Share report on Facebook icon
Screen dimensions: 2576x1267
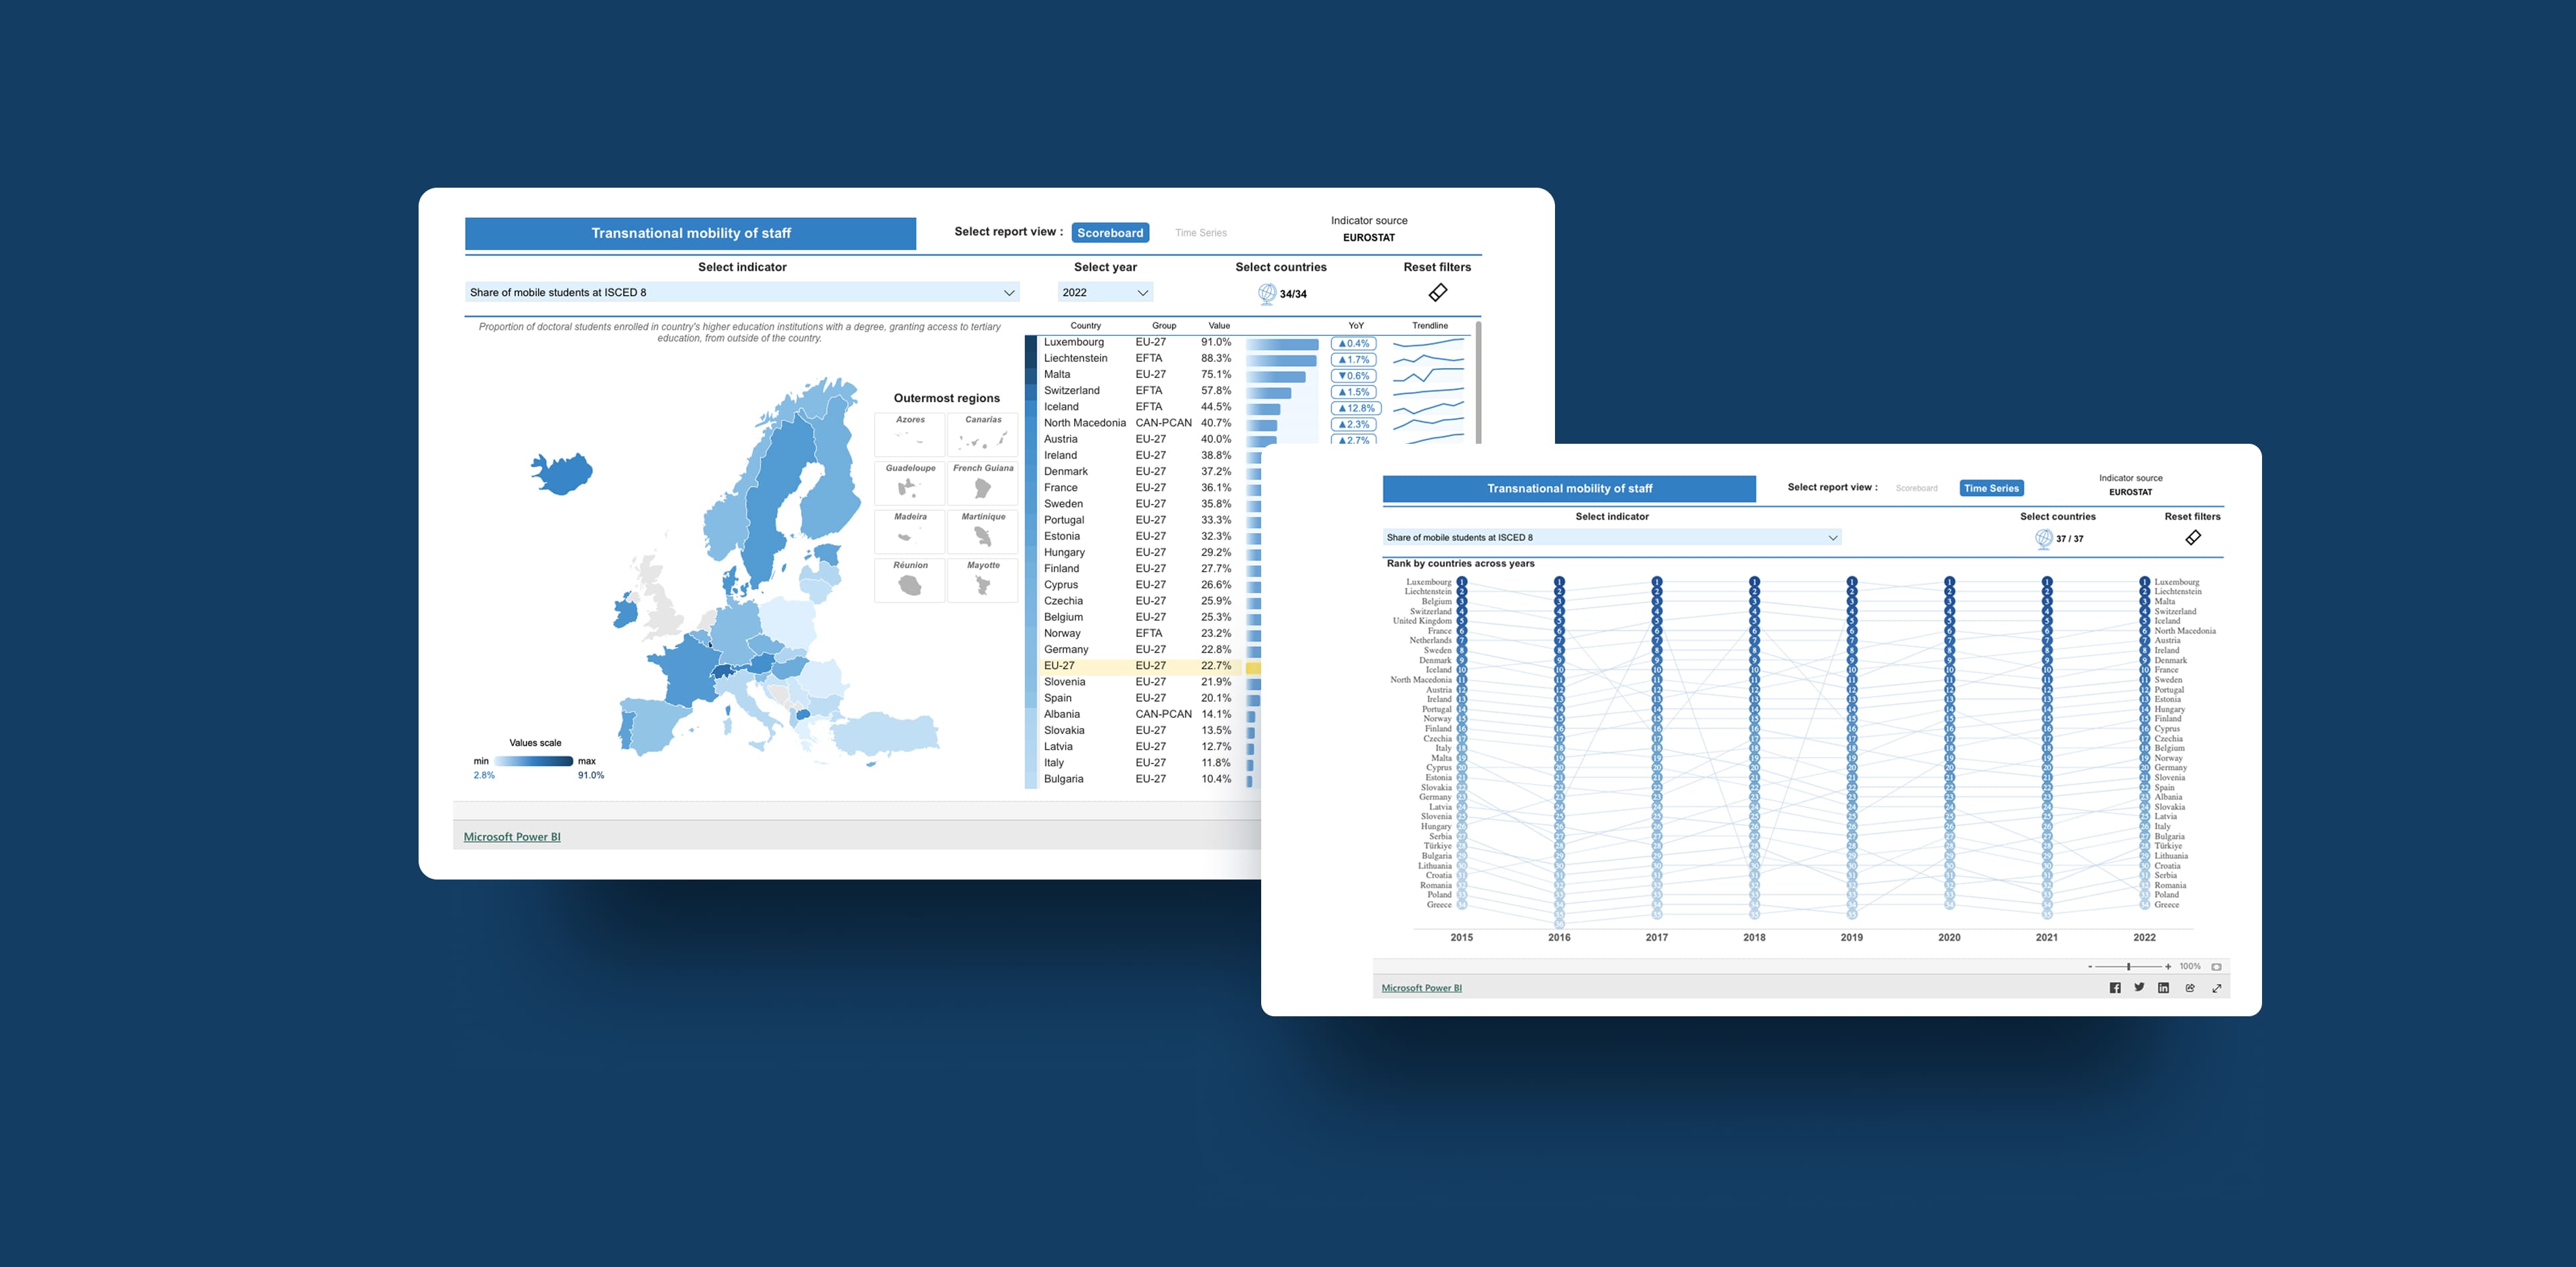pos(2114,987)
